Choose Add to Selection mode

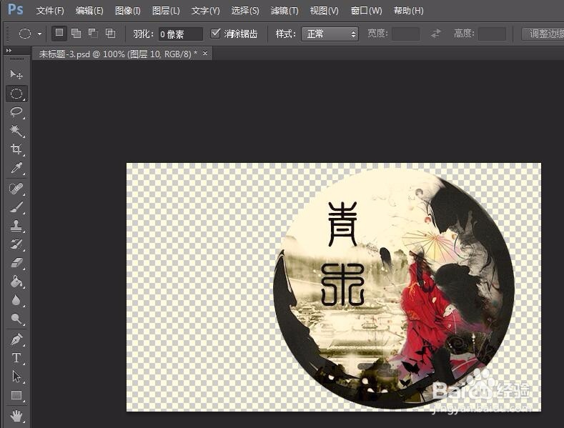tap(76, 34)
